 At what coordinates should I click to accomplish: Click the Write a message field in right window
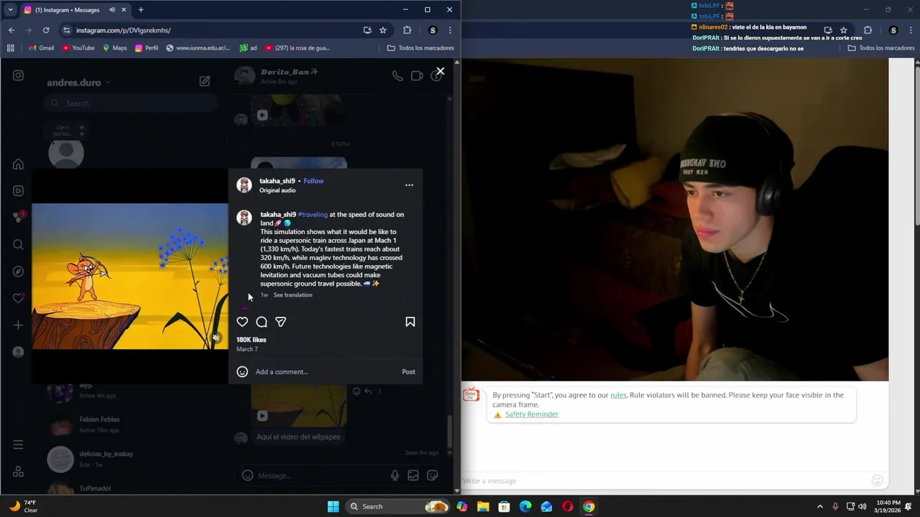click(x=665, y=480)
